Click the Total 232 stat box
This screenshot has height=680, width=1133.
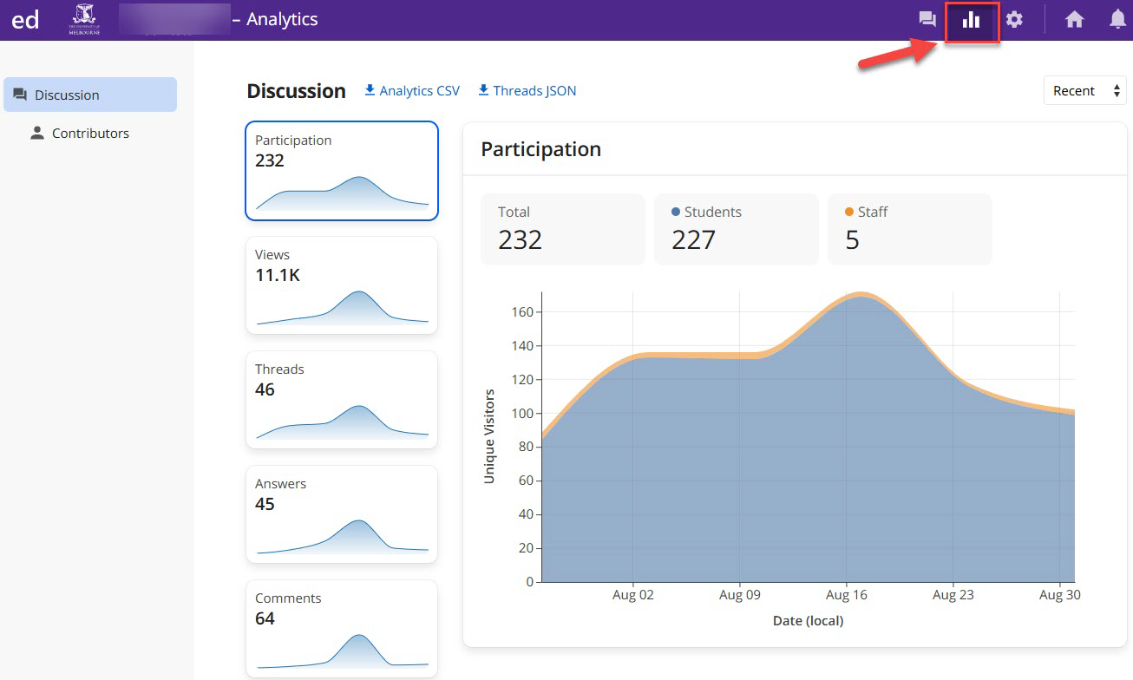tap(563, 229)
